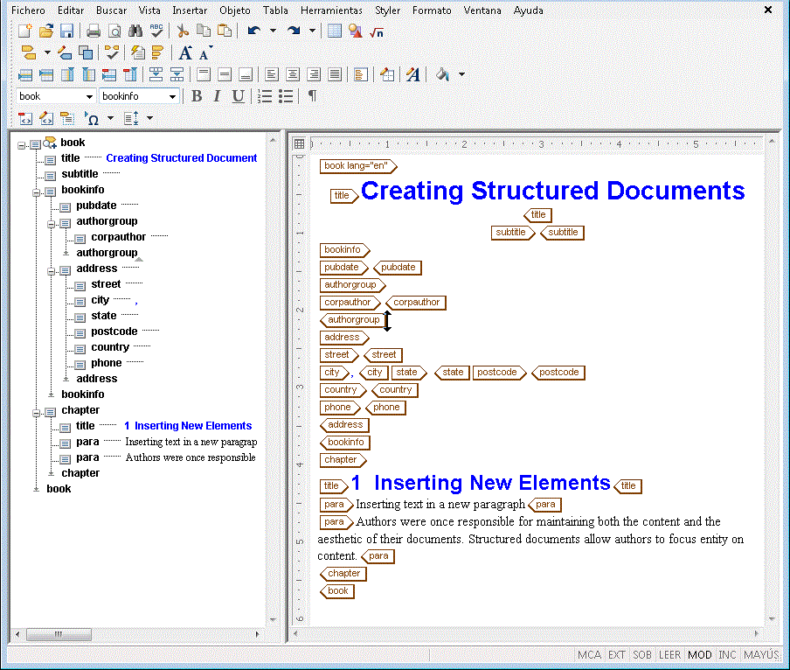The image size is (790, 670).
Task: Open Find with the binoculars icon
Action: click(135, 31)
